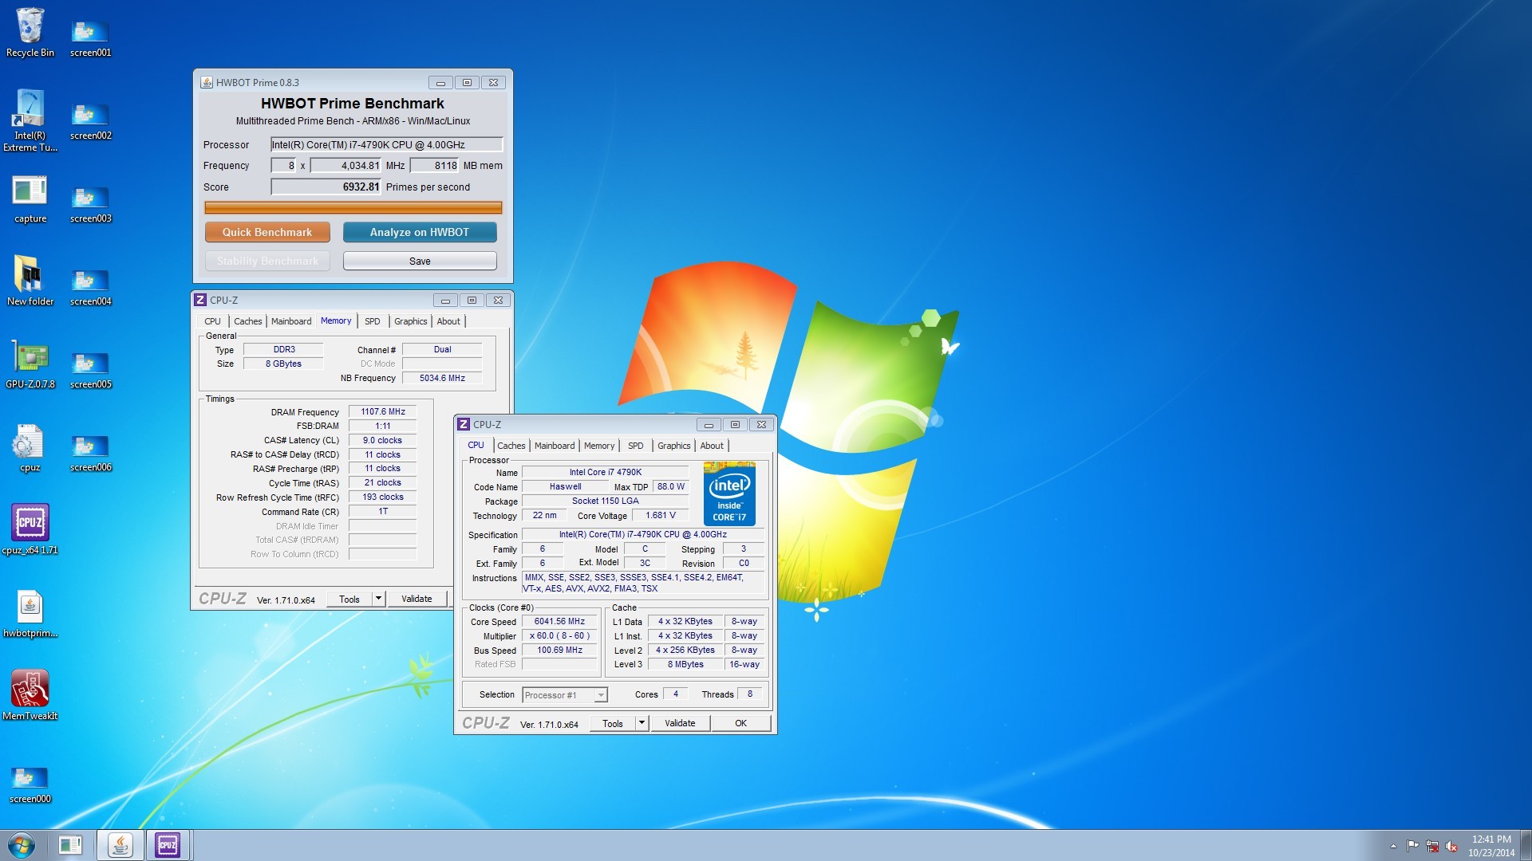Click the system clock in the tray
This screenshot has width=1532, height=861.
tap(1491, 846)
